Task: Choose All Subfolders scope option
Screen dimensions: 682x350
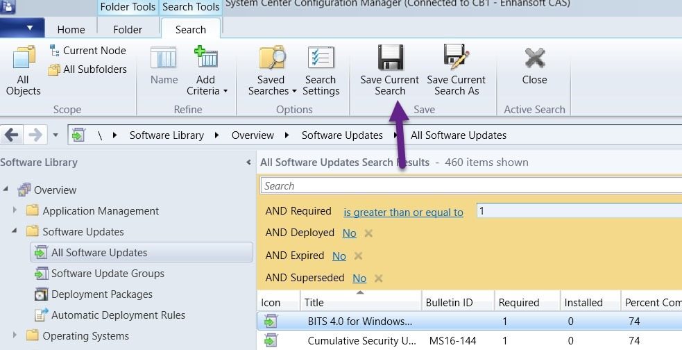Action: [88, 69]
